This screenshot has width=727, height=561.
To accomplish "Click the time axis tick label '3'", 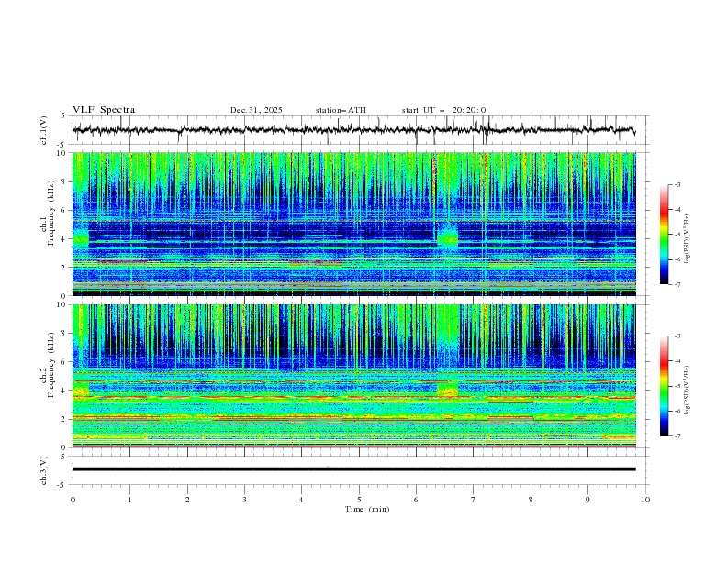I will coord(244,500).
